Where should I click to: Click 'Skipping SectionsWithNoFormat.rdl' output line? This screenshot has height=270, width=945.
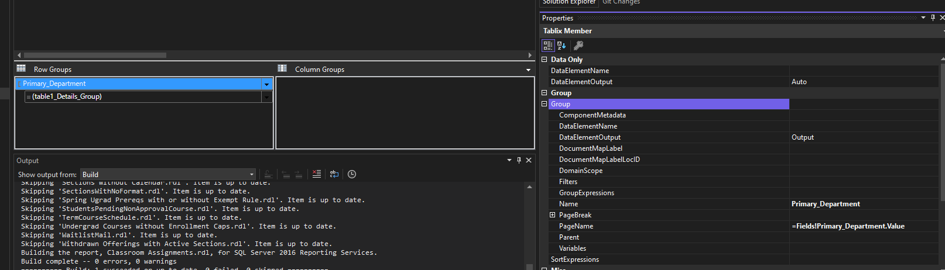[x=135, y=191]
